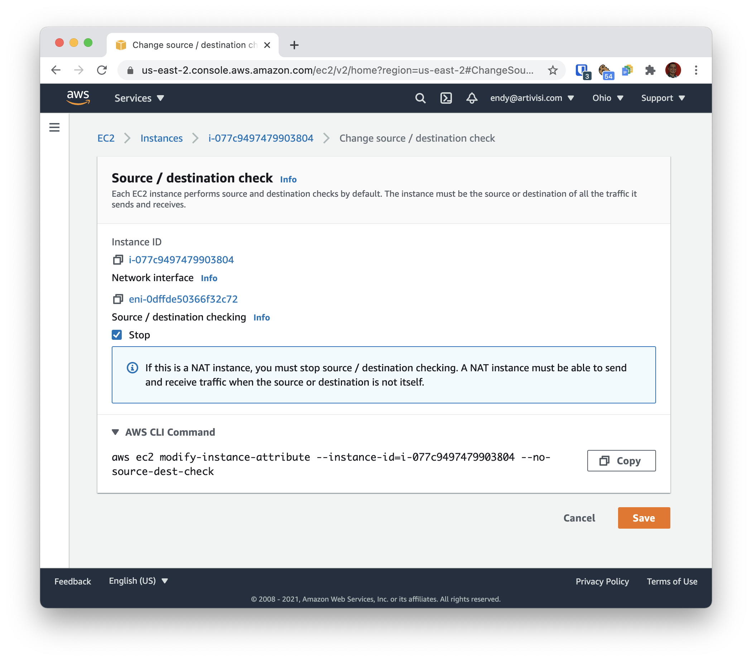Open the Terms of Use footer link

tap(672, 581)
